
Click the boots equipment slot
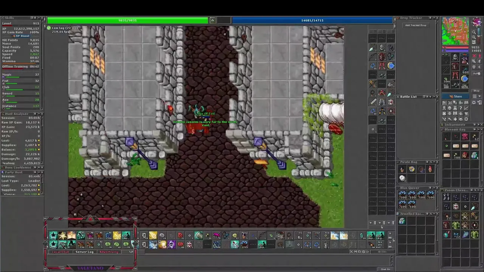(455, 84)
